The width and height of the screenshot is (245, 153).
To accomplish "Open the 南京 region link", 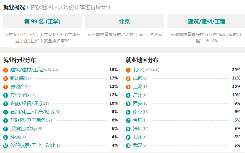I will [x=138, y=112].
